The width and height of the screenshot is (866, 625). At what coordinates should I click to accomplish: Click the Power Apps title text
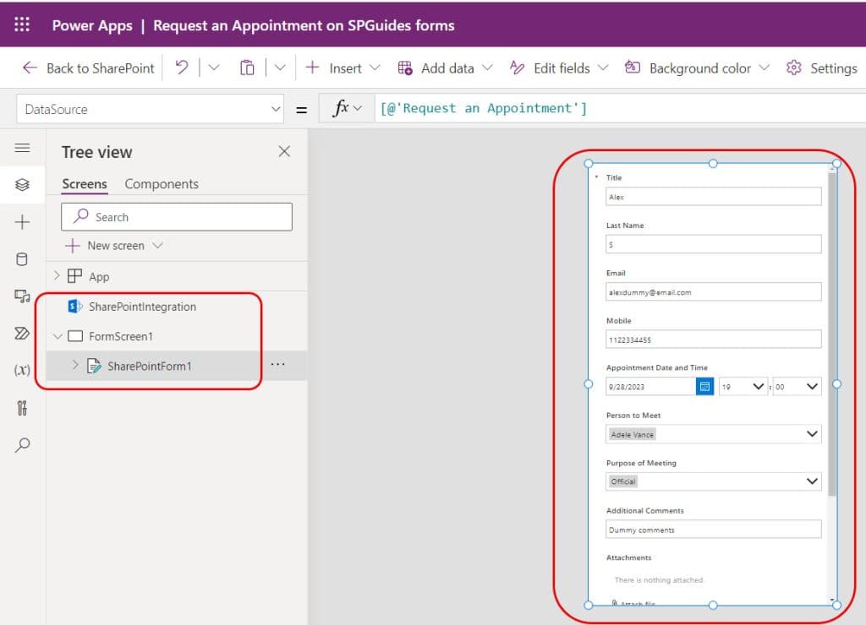[x=92, y=25]
